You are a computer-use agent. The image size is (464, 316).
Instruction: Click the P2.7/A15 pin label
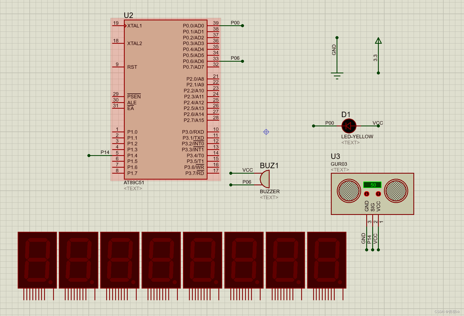194,120
